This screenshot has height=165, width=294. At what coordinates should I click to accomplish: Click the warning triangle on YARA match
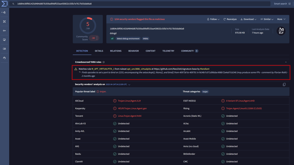(x=76, y=69)
